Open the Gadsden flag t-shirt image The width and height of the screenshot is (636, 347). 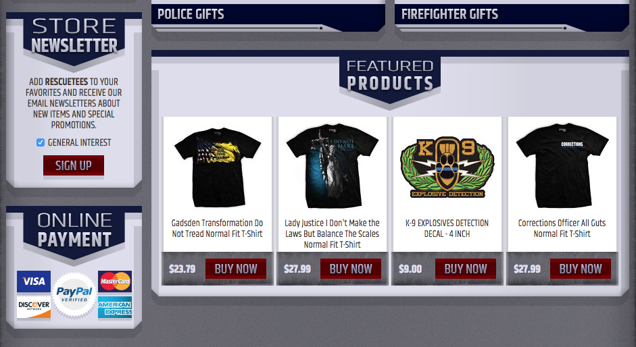pyautogui.click(x=218, y=167)
